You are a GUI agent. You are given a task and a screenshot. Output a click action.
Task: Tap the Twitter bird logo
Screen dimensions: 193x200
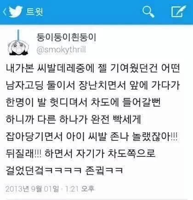(16, 11)
